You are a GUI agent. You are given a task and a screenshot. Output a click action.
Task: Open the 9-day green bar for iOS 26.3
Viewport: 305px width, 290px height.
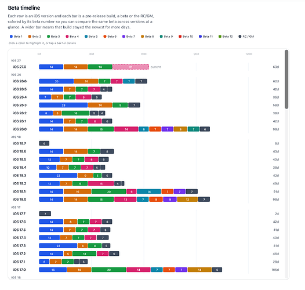click(x=120, y=105)
